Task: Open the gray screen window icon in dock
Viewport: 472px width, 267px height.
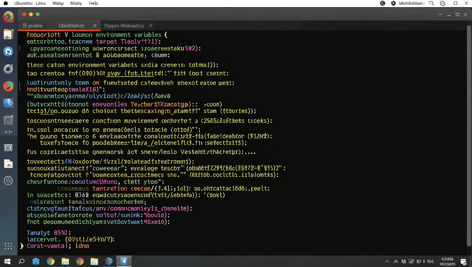Action: point(8,148)
